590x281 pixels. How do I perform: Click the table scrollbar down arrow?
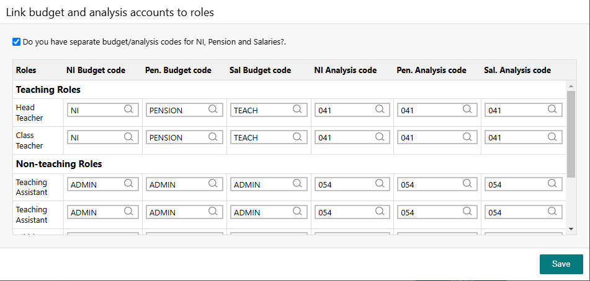click(x=571, y=228)
